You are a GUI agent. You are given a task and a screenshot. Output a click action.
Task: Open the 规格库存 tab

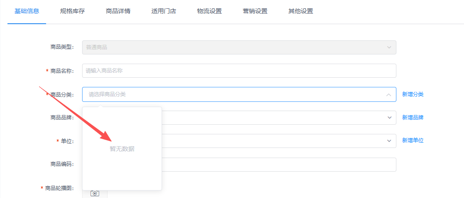(x=72, y=11)
